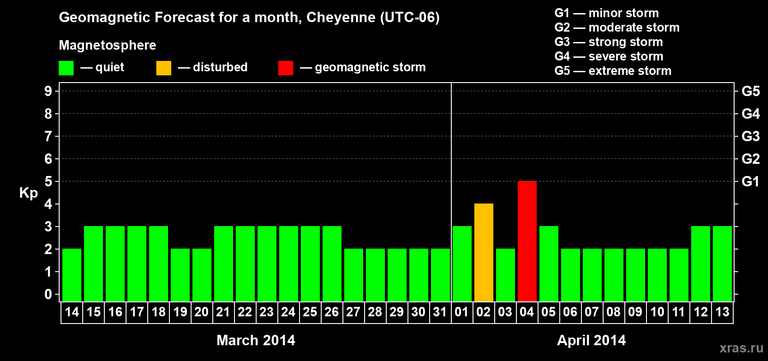The width and height of the screenshot is (768, 361).
Task: Click the Geomagnetic Forecast chart title
Action: coord(249,18)
